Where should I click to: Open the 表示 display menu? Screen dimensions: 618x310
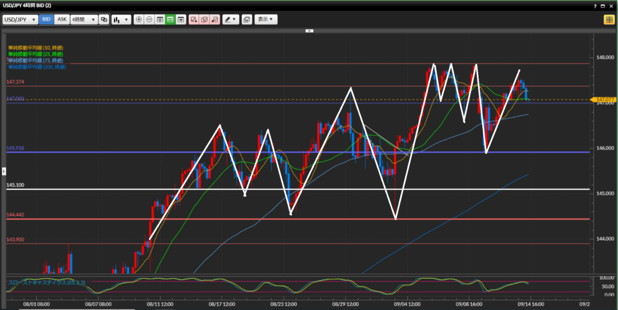pyautogui.click(x=266, y=19)
